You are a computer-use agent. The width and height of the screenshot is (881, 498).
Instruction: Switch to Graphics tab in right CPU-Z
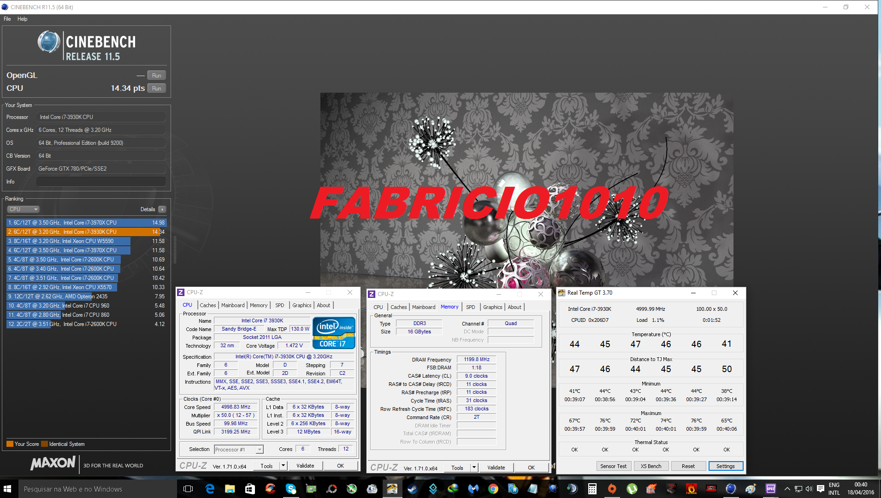(493, 307)
